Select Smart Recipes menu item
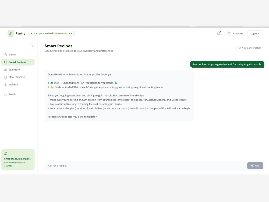 [18, 62]
